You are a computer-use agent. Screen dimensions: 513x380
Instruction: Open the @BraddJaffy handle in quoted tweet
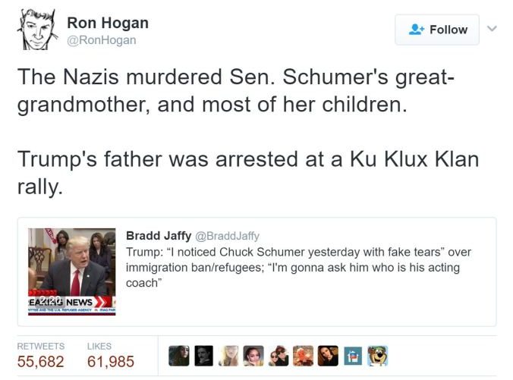click(x=227, y=235)
